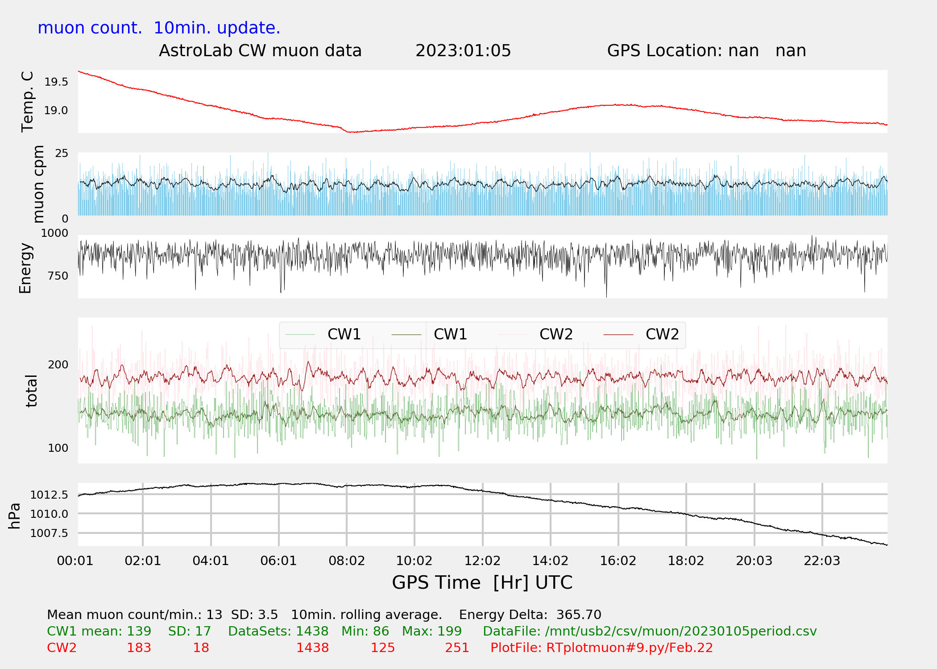Click the GPS Time [Hr] UTC axis title

482,582
